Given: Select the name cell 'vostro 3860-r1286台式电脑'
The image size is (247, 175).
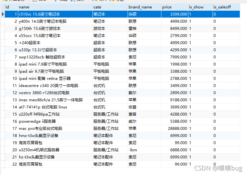Looking at the screenshot, I should coord(55,93).
